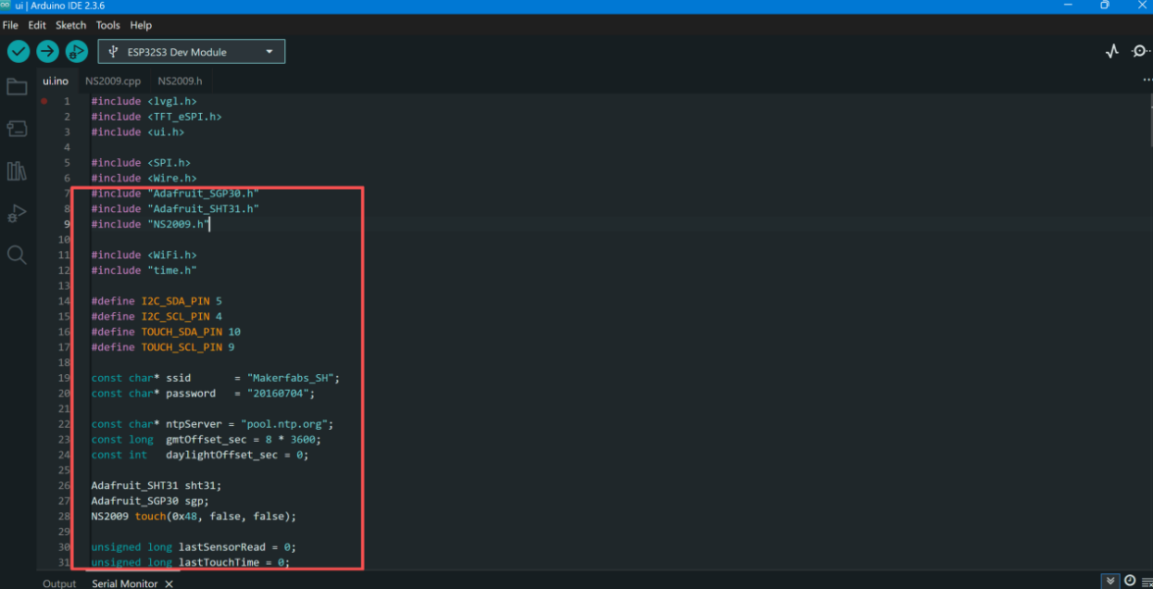Open Serial Monitor from the toolbar icon
The image size is (1153, 589).
(x=1141, y=52)
